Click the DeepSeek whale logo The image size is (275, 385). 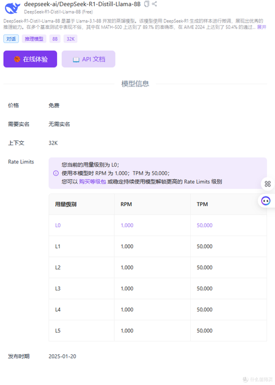click(12, 8)
